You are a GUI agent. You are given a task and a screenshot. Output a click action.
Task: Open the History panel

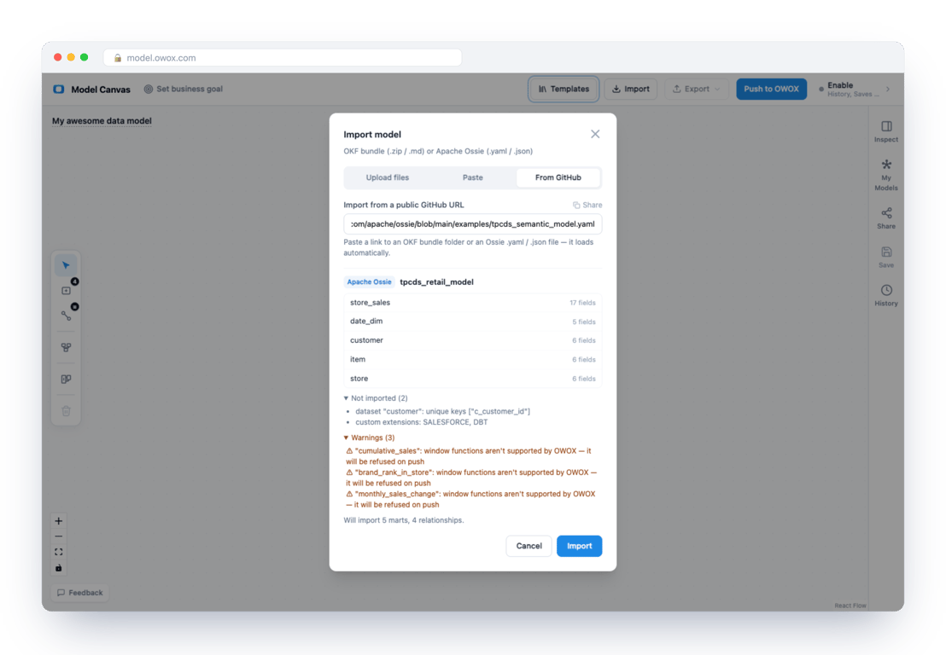pos(885,295)
